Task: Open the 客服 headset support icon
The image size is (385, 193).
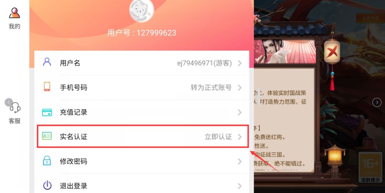Action: coord(15,107)
